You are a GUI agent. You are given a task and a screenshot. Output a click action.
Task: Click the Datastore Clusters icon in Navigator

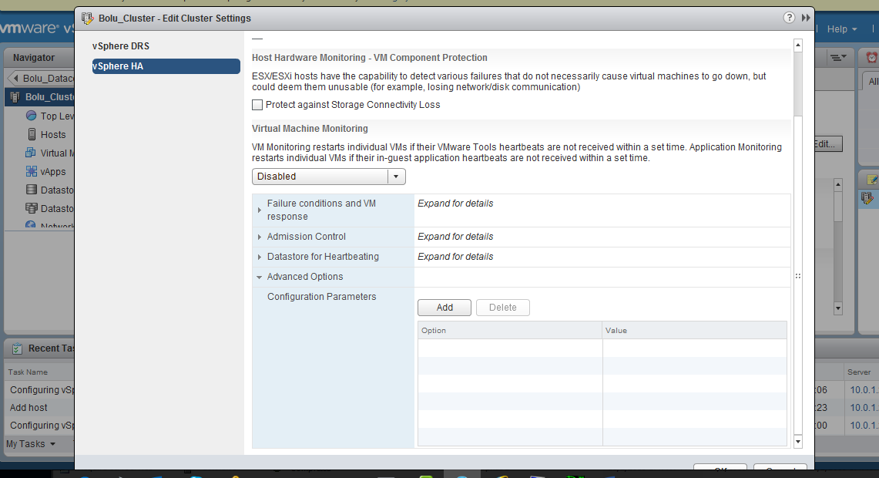(x=32, y=208)
